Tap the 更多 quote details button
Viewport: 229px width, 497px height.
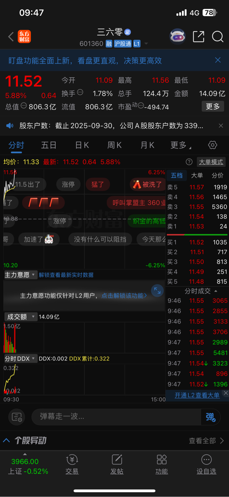click(213, 106)
